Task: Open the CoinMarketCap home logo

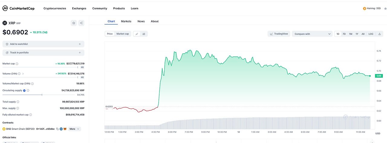Action: tap(18, 8)
